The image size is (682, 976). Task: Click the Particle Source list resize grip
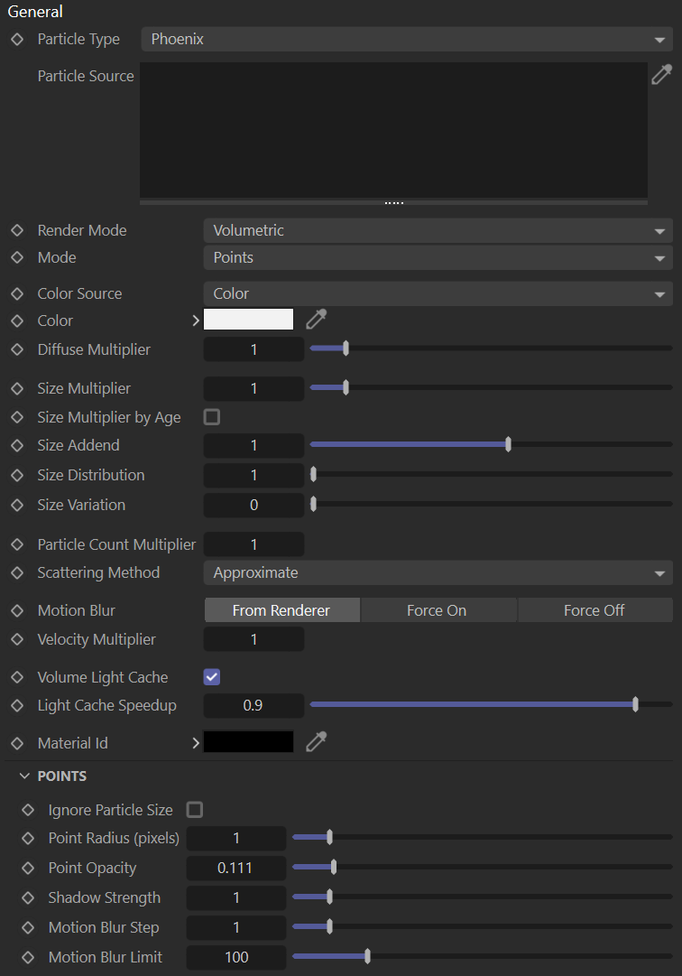click(393, 203)
